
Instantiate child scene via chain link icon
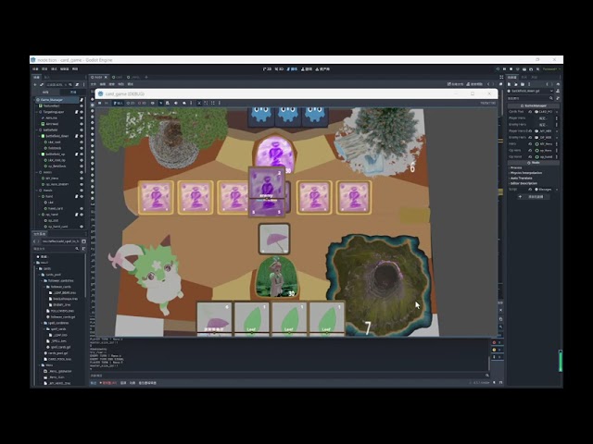pyautogui.click(x=42, y=84)
